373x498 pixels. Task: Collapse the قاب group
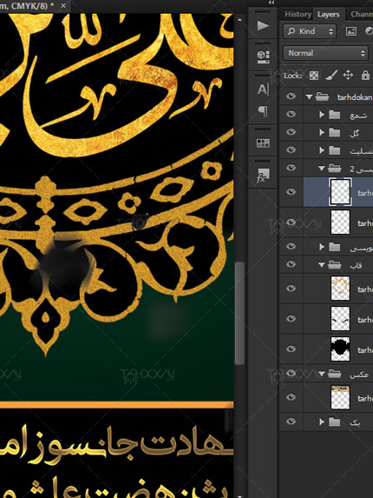pyautogui.click(x=322, y=264)
